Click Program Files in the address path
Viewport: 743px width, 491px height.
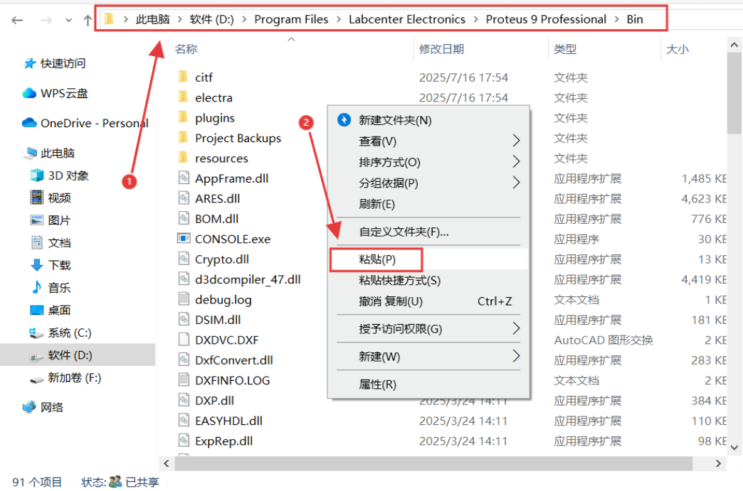click(x=291, y=19)
